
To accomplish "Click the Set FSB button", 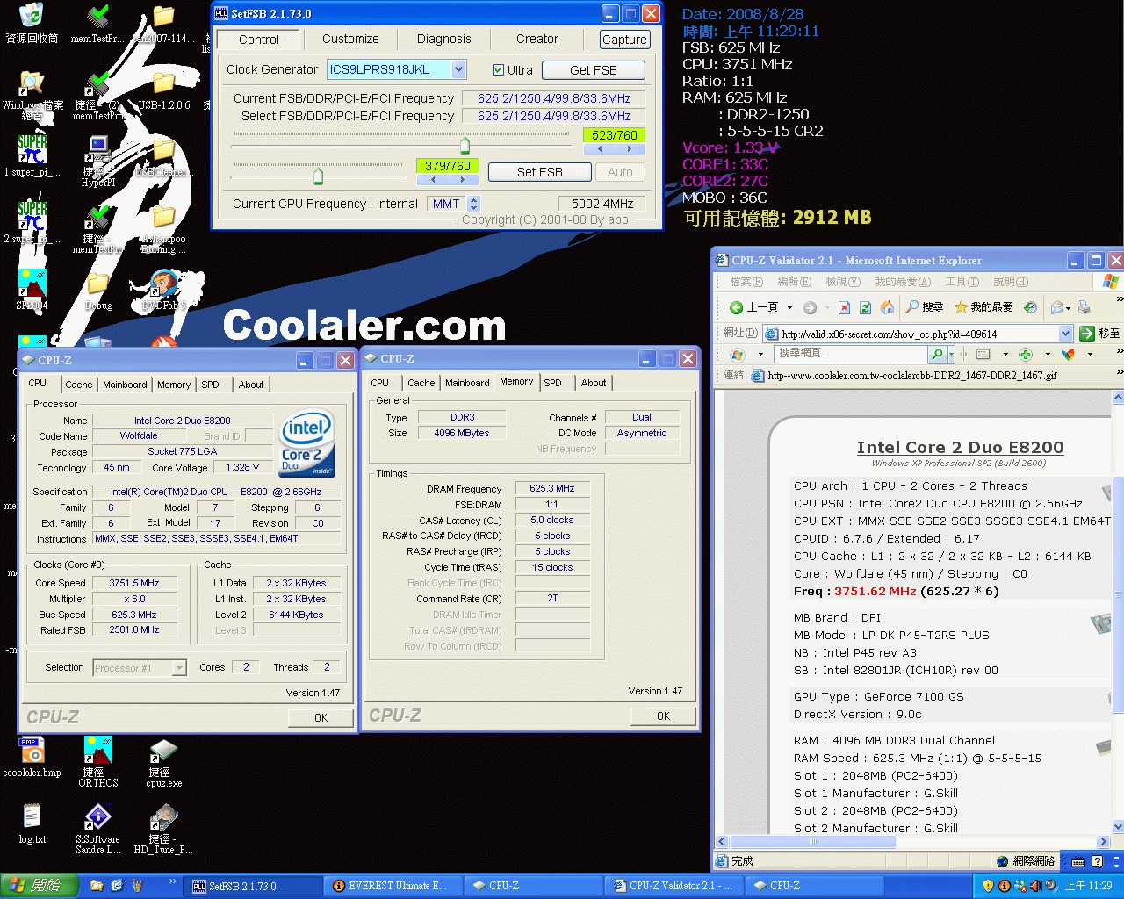I will pos(539,172).
